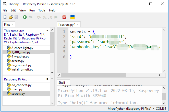Click the Raspberry Pi Pico heading link

[16, 79]
